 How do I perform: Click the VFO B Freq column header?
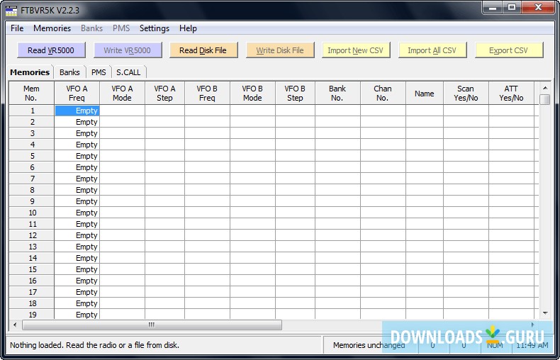click(207, 94)
